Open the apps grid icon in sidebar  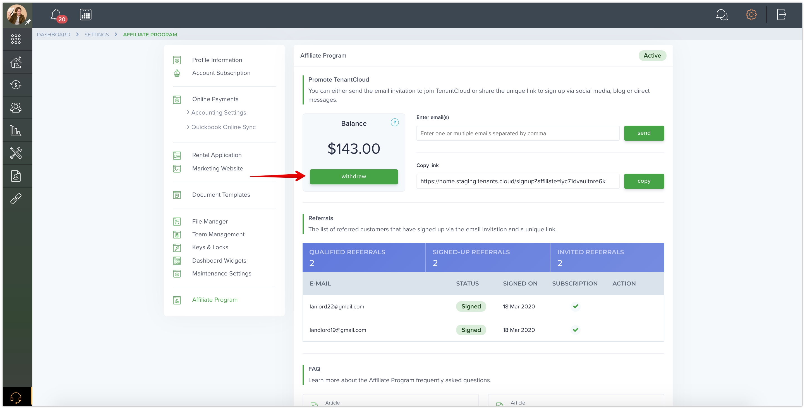click(16, 39)
